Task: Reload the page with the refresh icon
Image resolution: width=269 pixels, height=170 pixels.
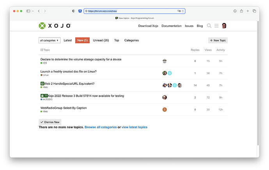Action: point(183,11)
